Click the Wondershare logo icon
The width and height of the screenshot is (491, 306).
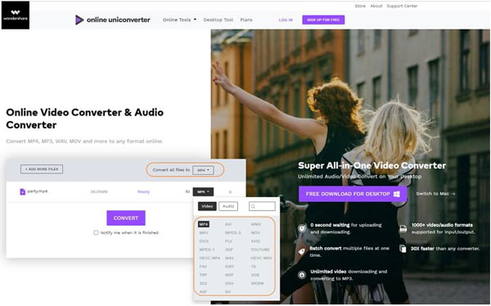point(16,15)
